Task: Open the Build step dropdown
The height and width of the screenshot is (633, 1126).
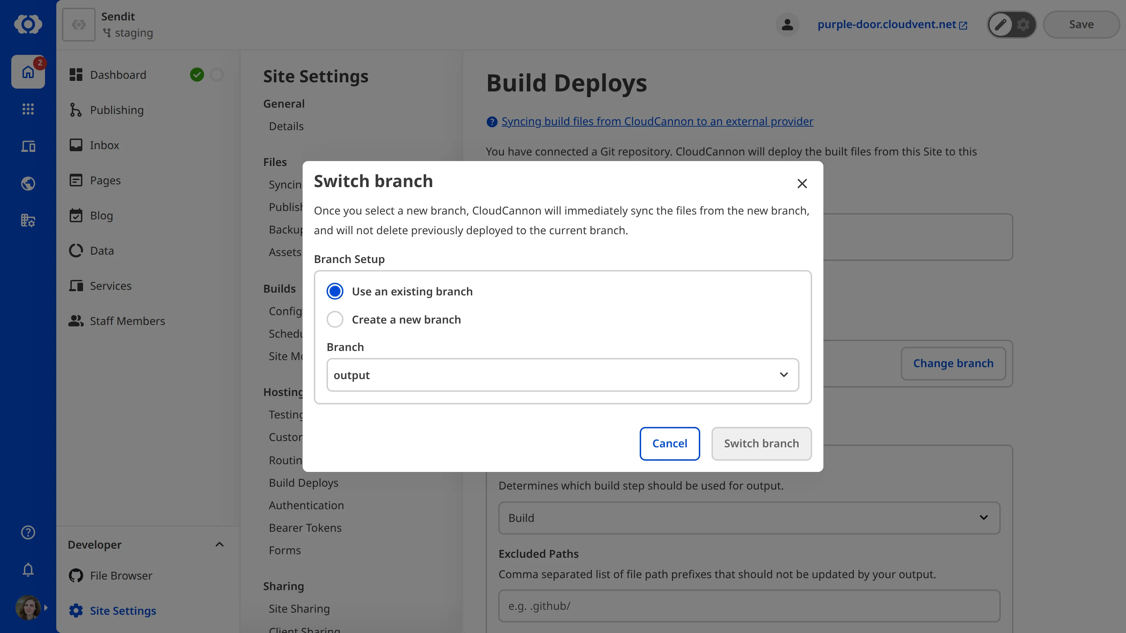Action: (749, 518)
